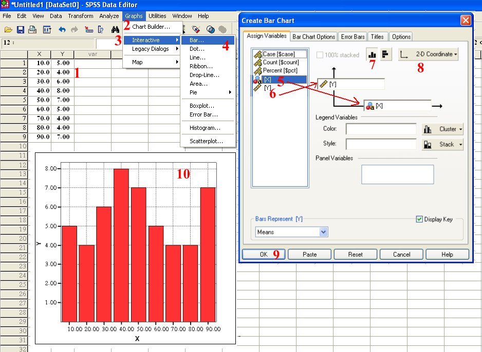Close the Create Bar Chart dialog
Viewport: 482px width, 352px height.
pos(466,21)
